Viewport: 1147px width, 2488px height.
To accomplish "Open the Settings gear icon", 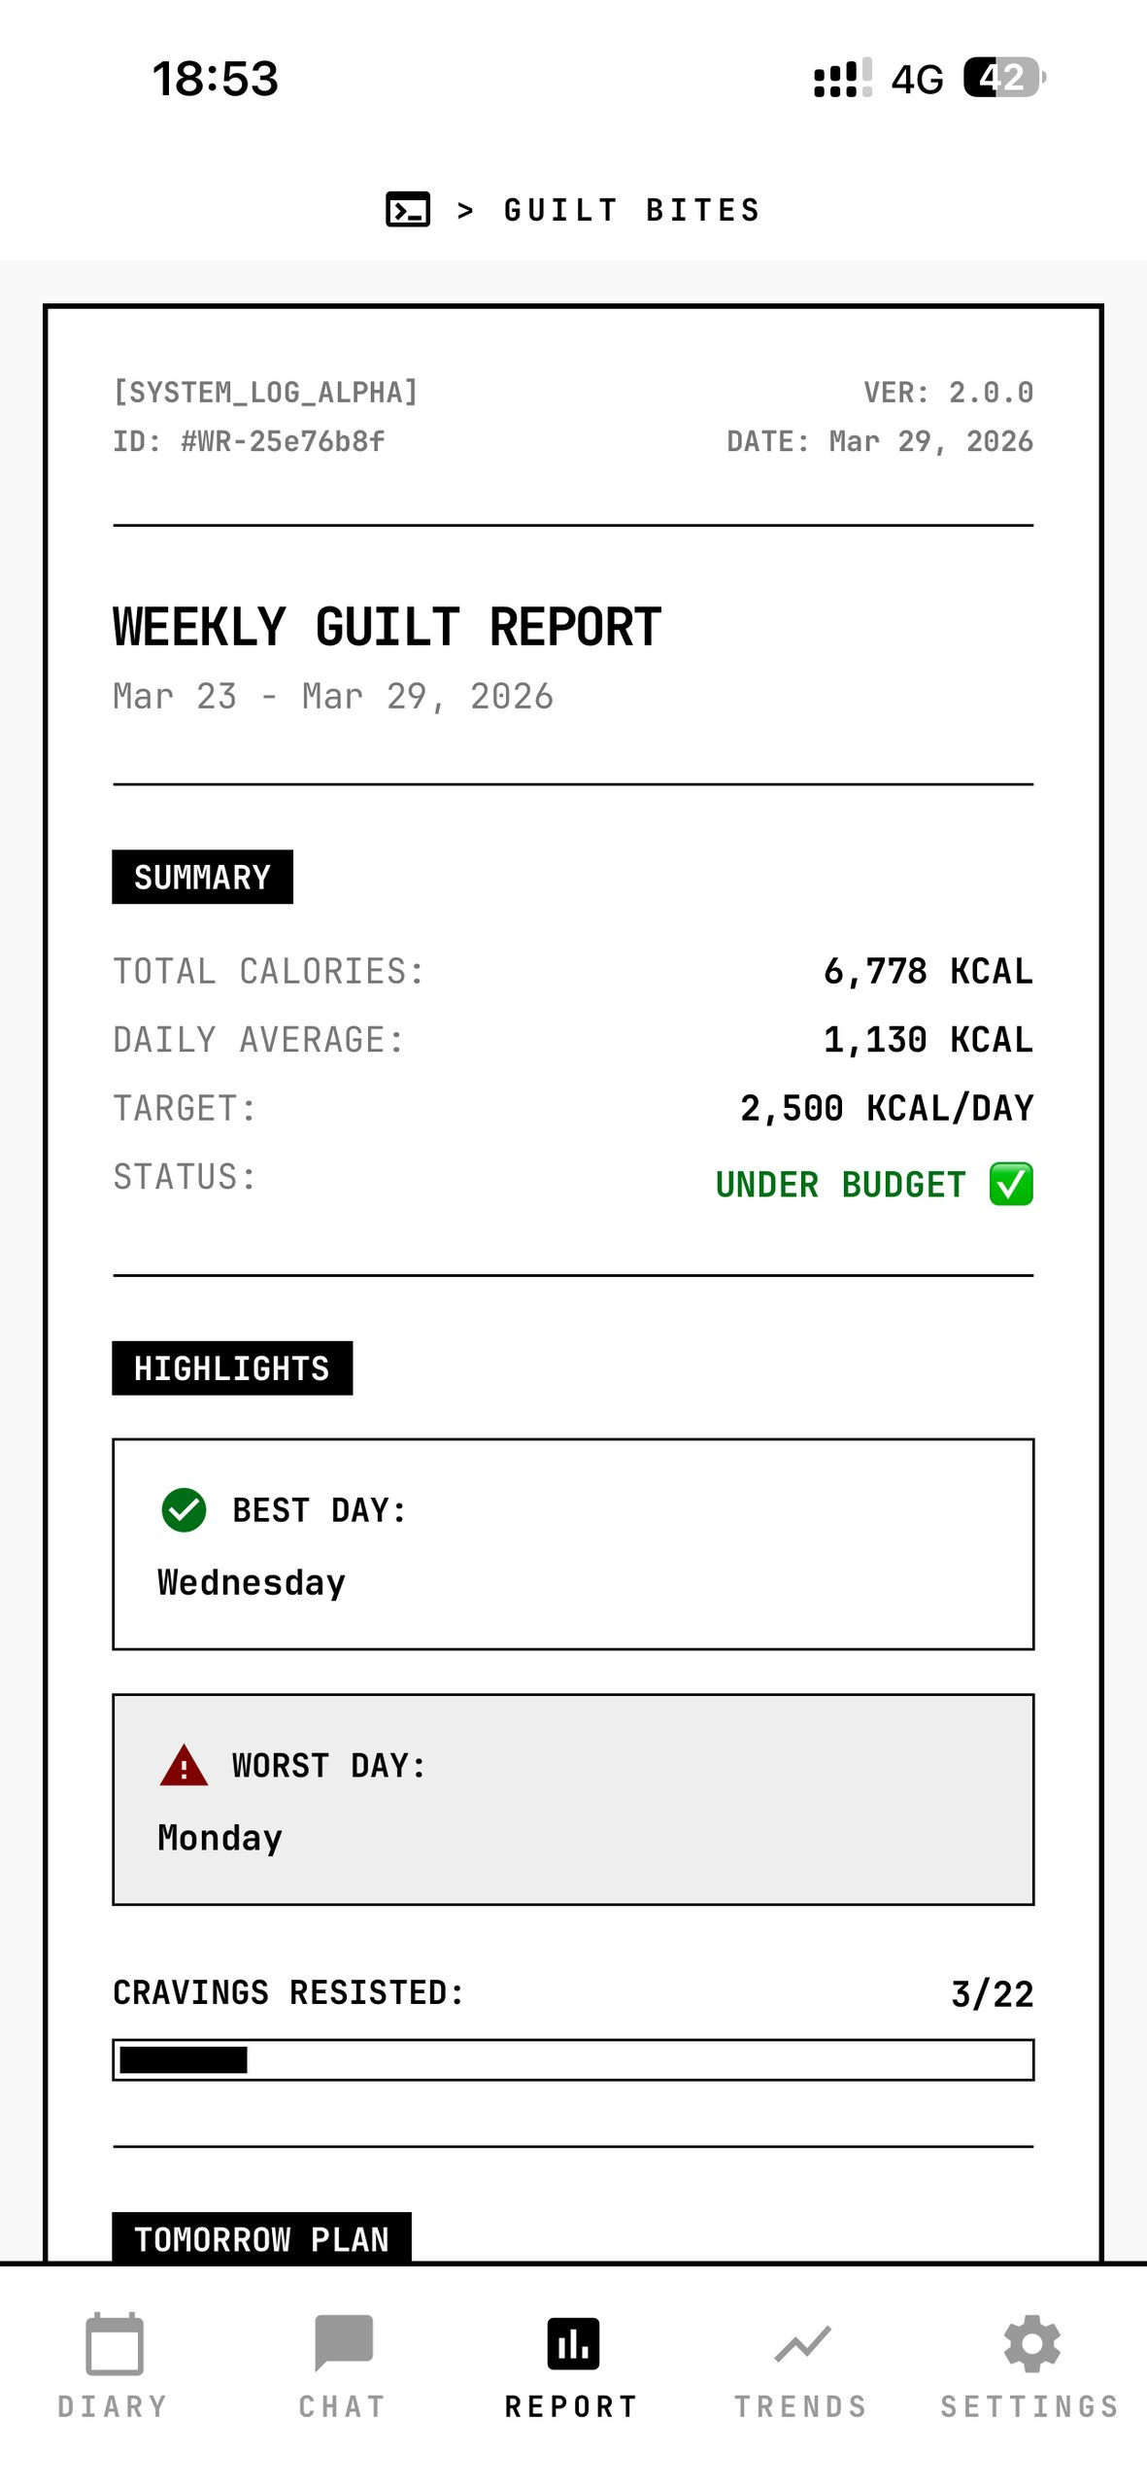I will [x=1031, y=2343].
